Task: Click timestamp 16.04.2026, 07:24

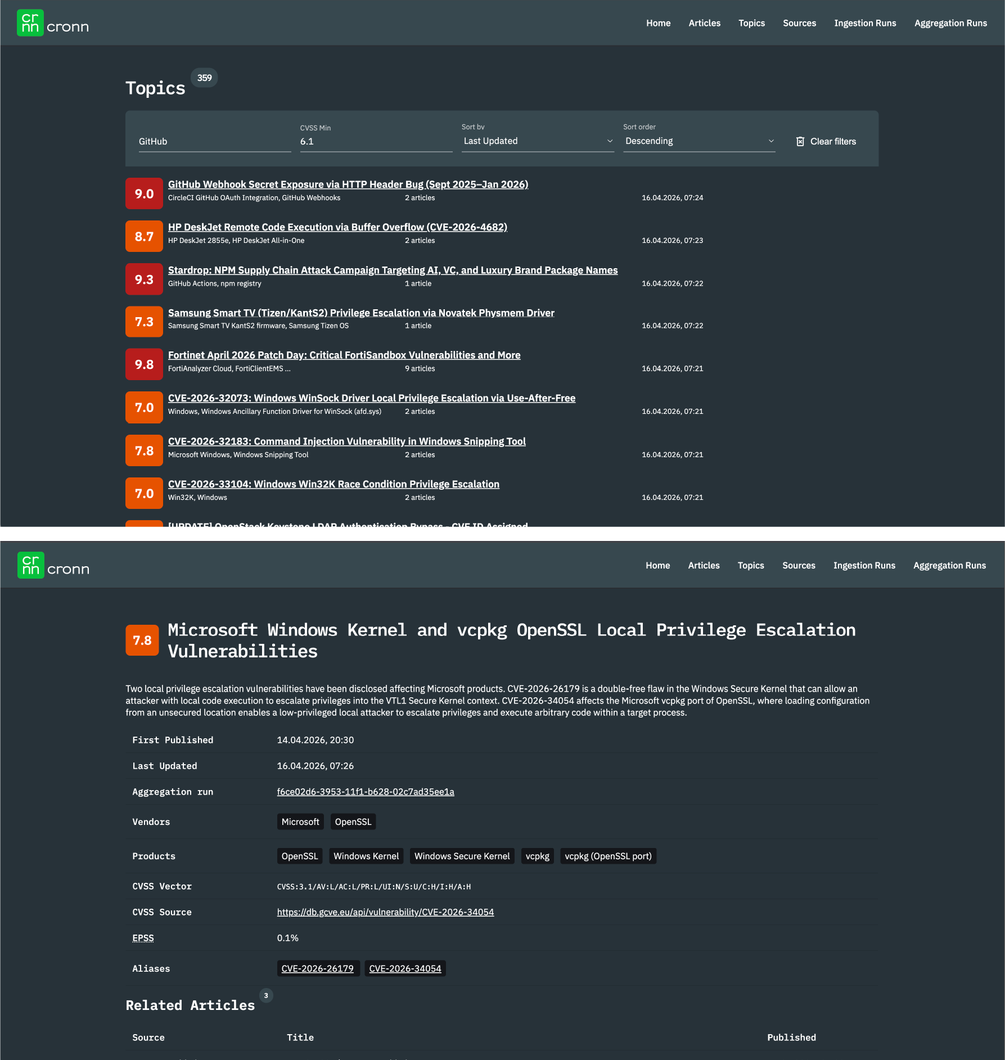Action: coord(673,197)
